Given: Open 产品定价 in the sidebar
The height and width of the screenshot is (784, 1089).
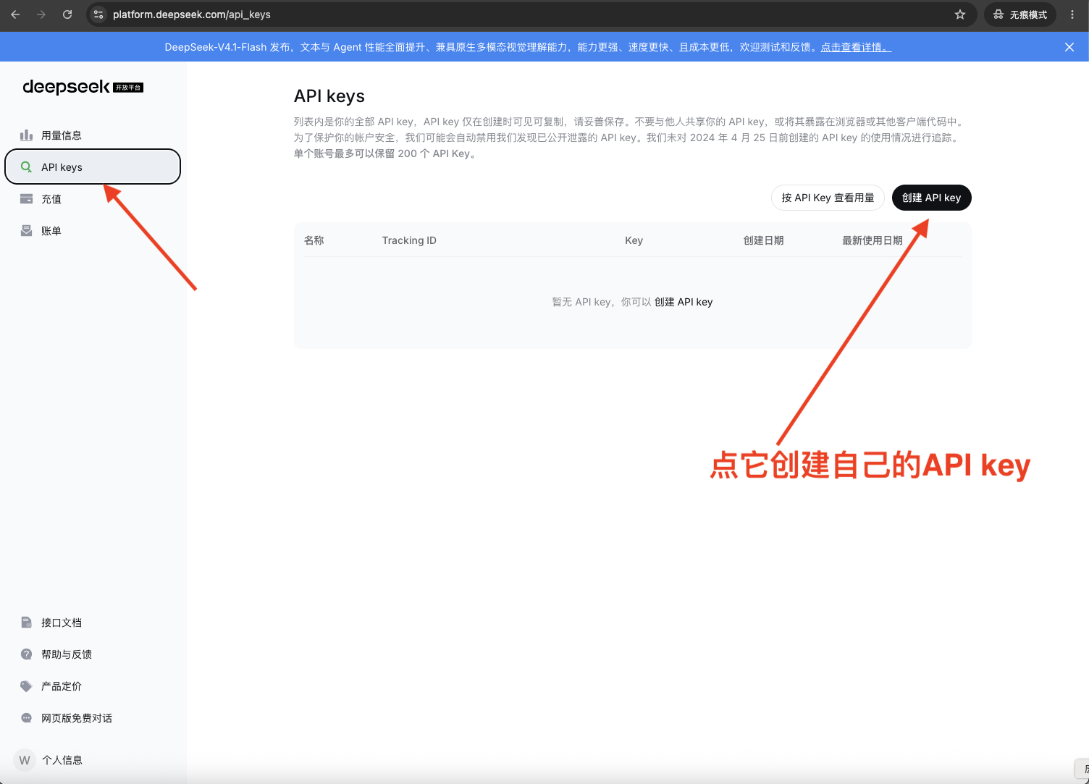Looking at the screenshot, I should (93, 686).
